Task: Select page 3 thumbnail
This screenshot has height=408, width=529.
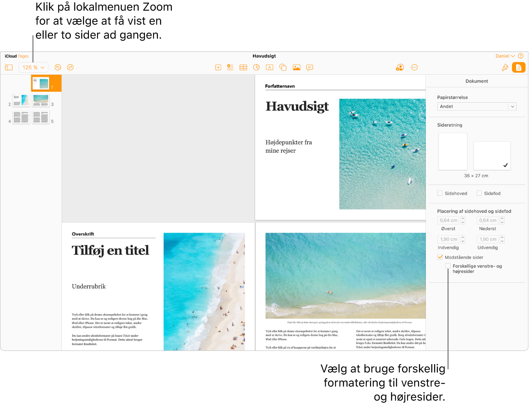Action: pyautogui.click(x=41, y=100)
